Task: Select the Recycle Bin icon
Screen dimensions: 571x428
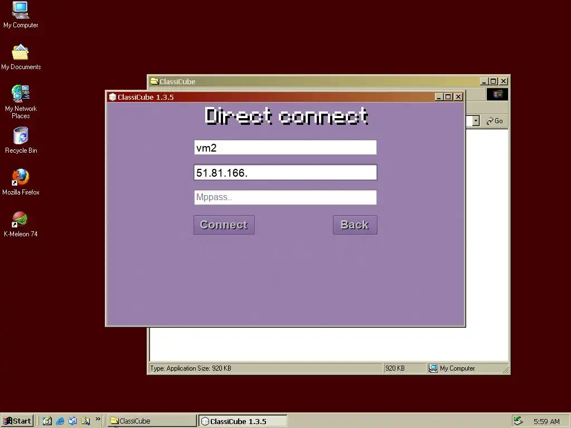Action: point(21,140)
